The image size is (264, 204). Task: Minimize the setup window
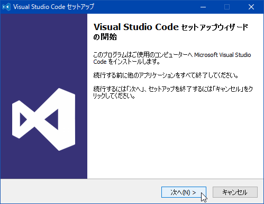click(203, 7)
